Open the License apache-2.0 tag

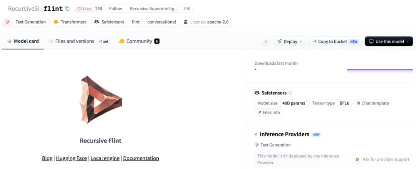coord(206,22)
